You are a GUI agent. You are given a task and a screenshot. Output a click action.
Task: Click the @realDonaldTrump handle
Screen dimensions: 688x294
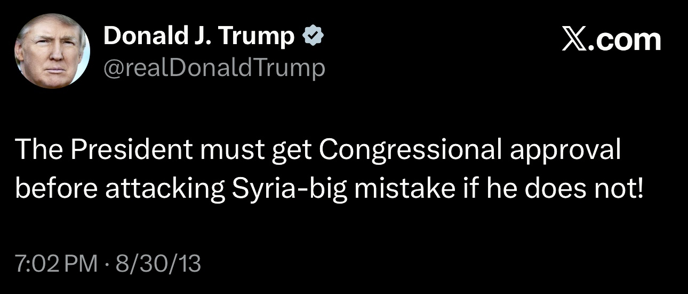(214, 68)
